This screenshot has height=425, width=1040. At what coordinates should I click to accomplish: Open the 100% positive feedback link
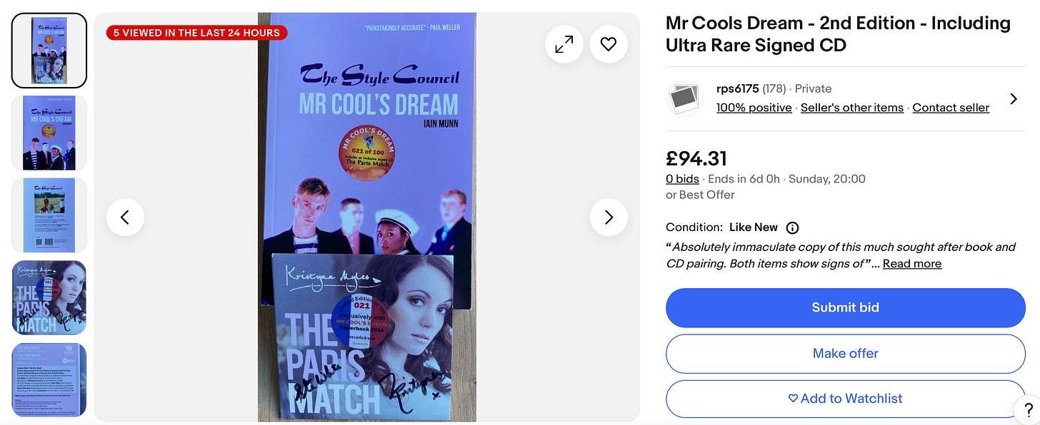[754, 108]
